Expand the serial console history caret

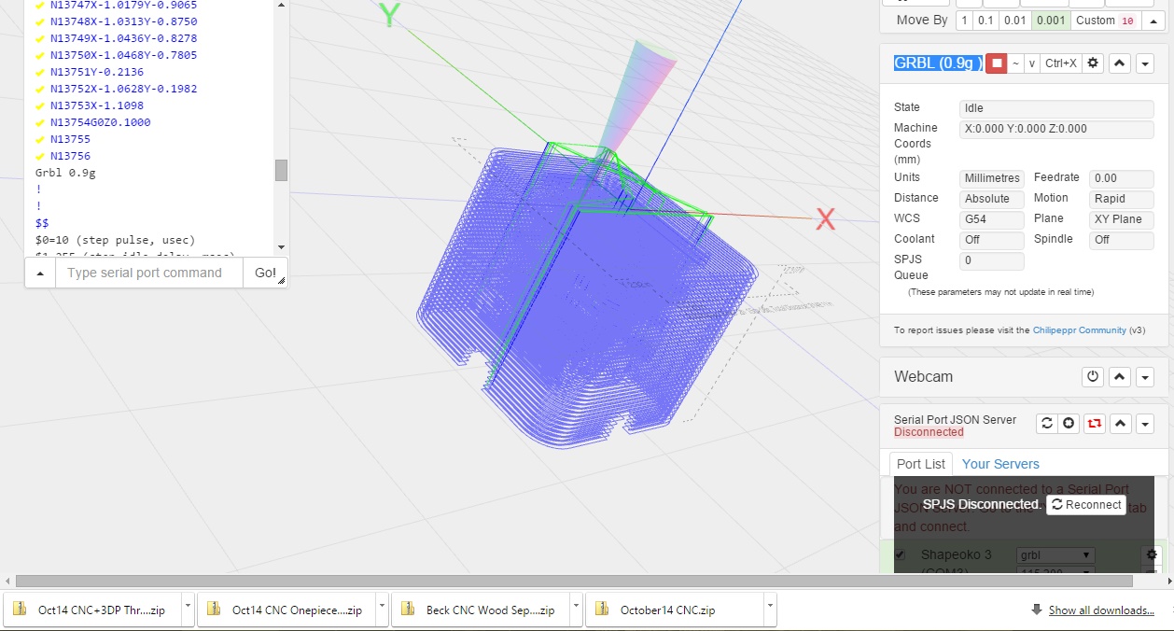click(40, 273)
